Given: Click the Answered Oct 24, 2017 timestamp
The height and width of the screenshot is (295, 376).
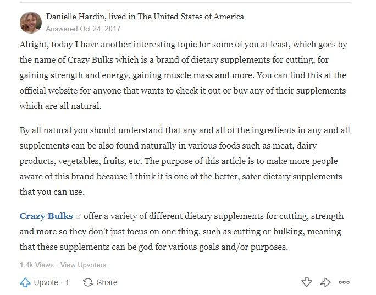Looking at the screenshot, I should click(x=83, y=29).
